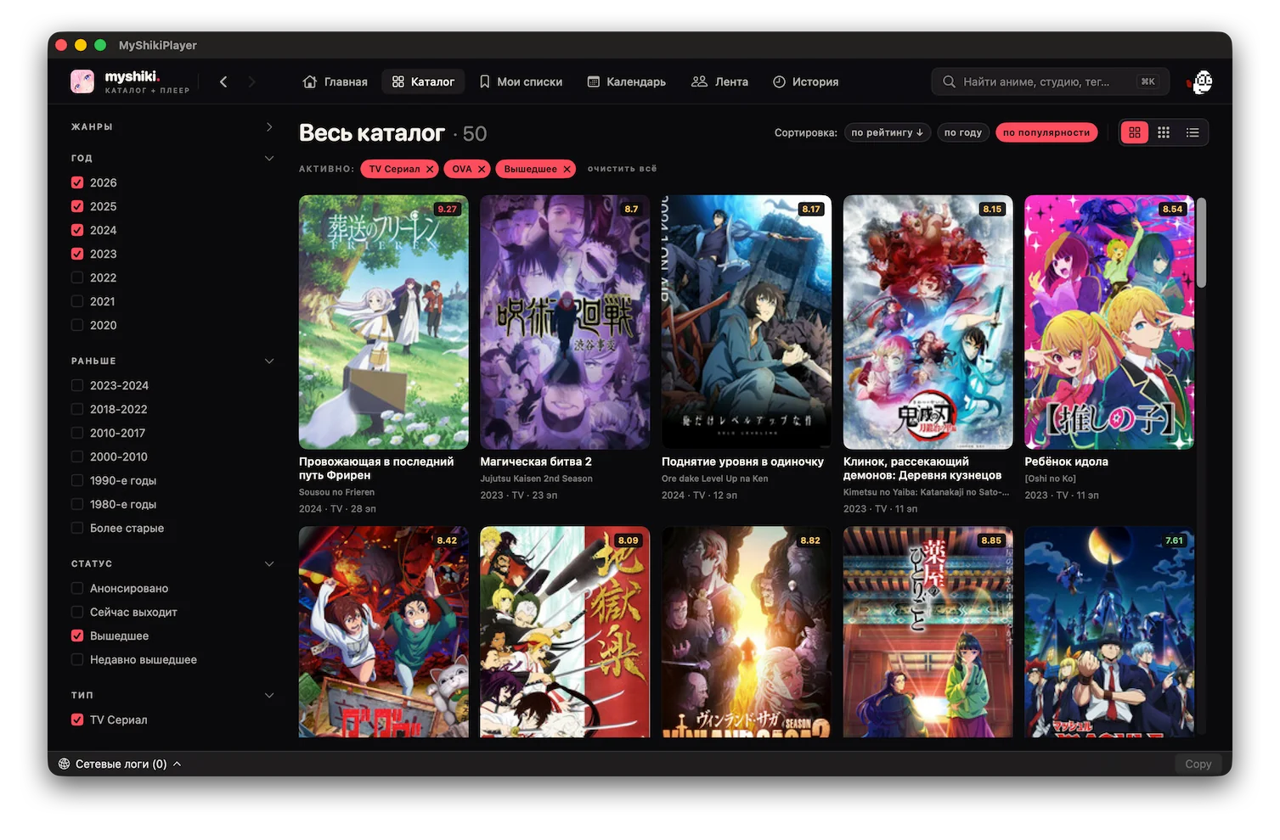Screen dimensions: 1280x840
Task: Enable the 2021 year checkbox
Action: point(77,301)
